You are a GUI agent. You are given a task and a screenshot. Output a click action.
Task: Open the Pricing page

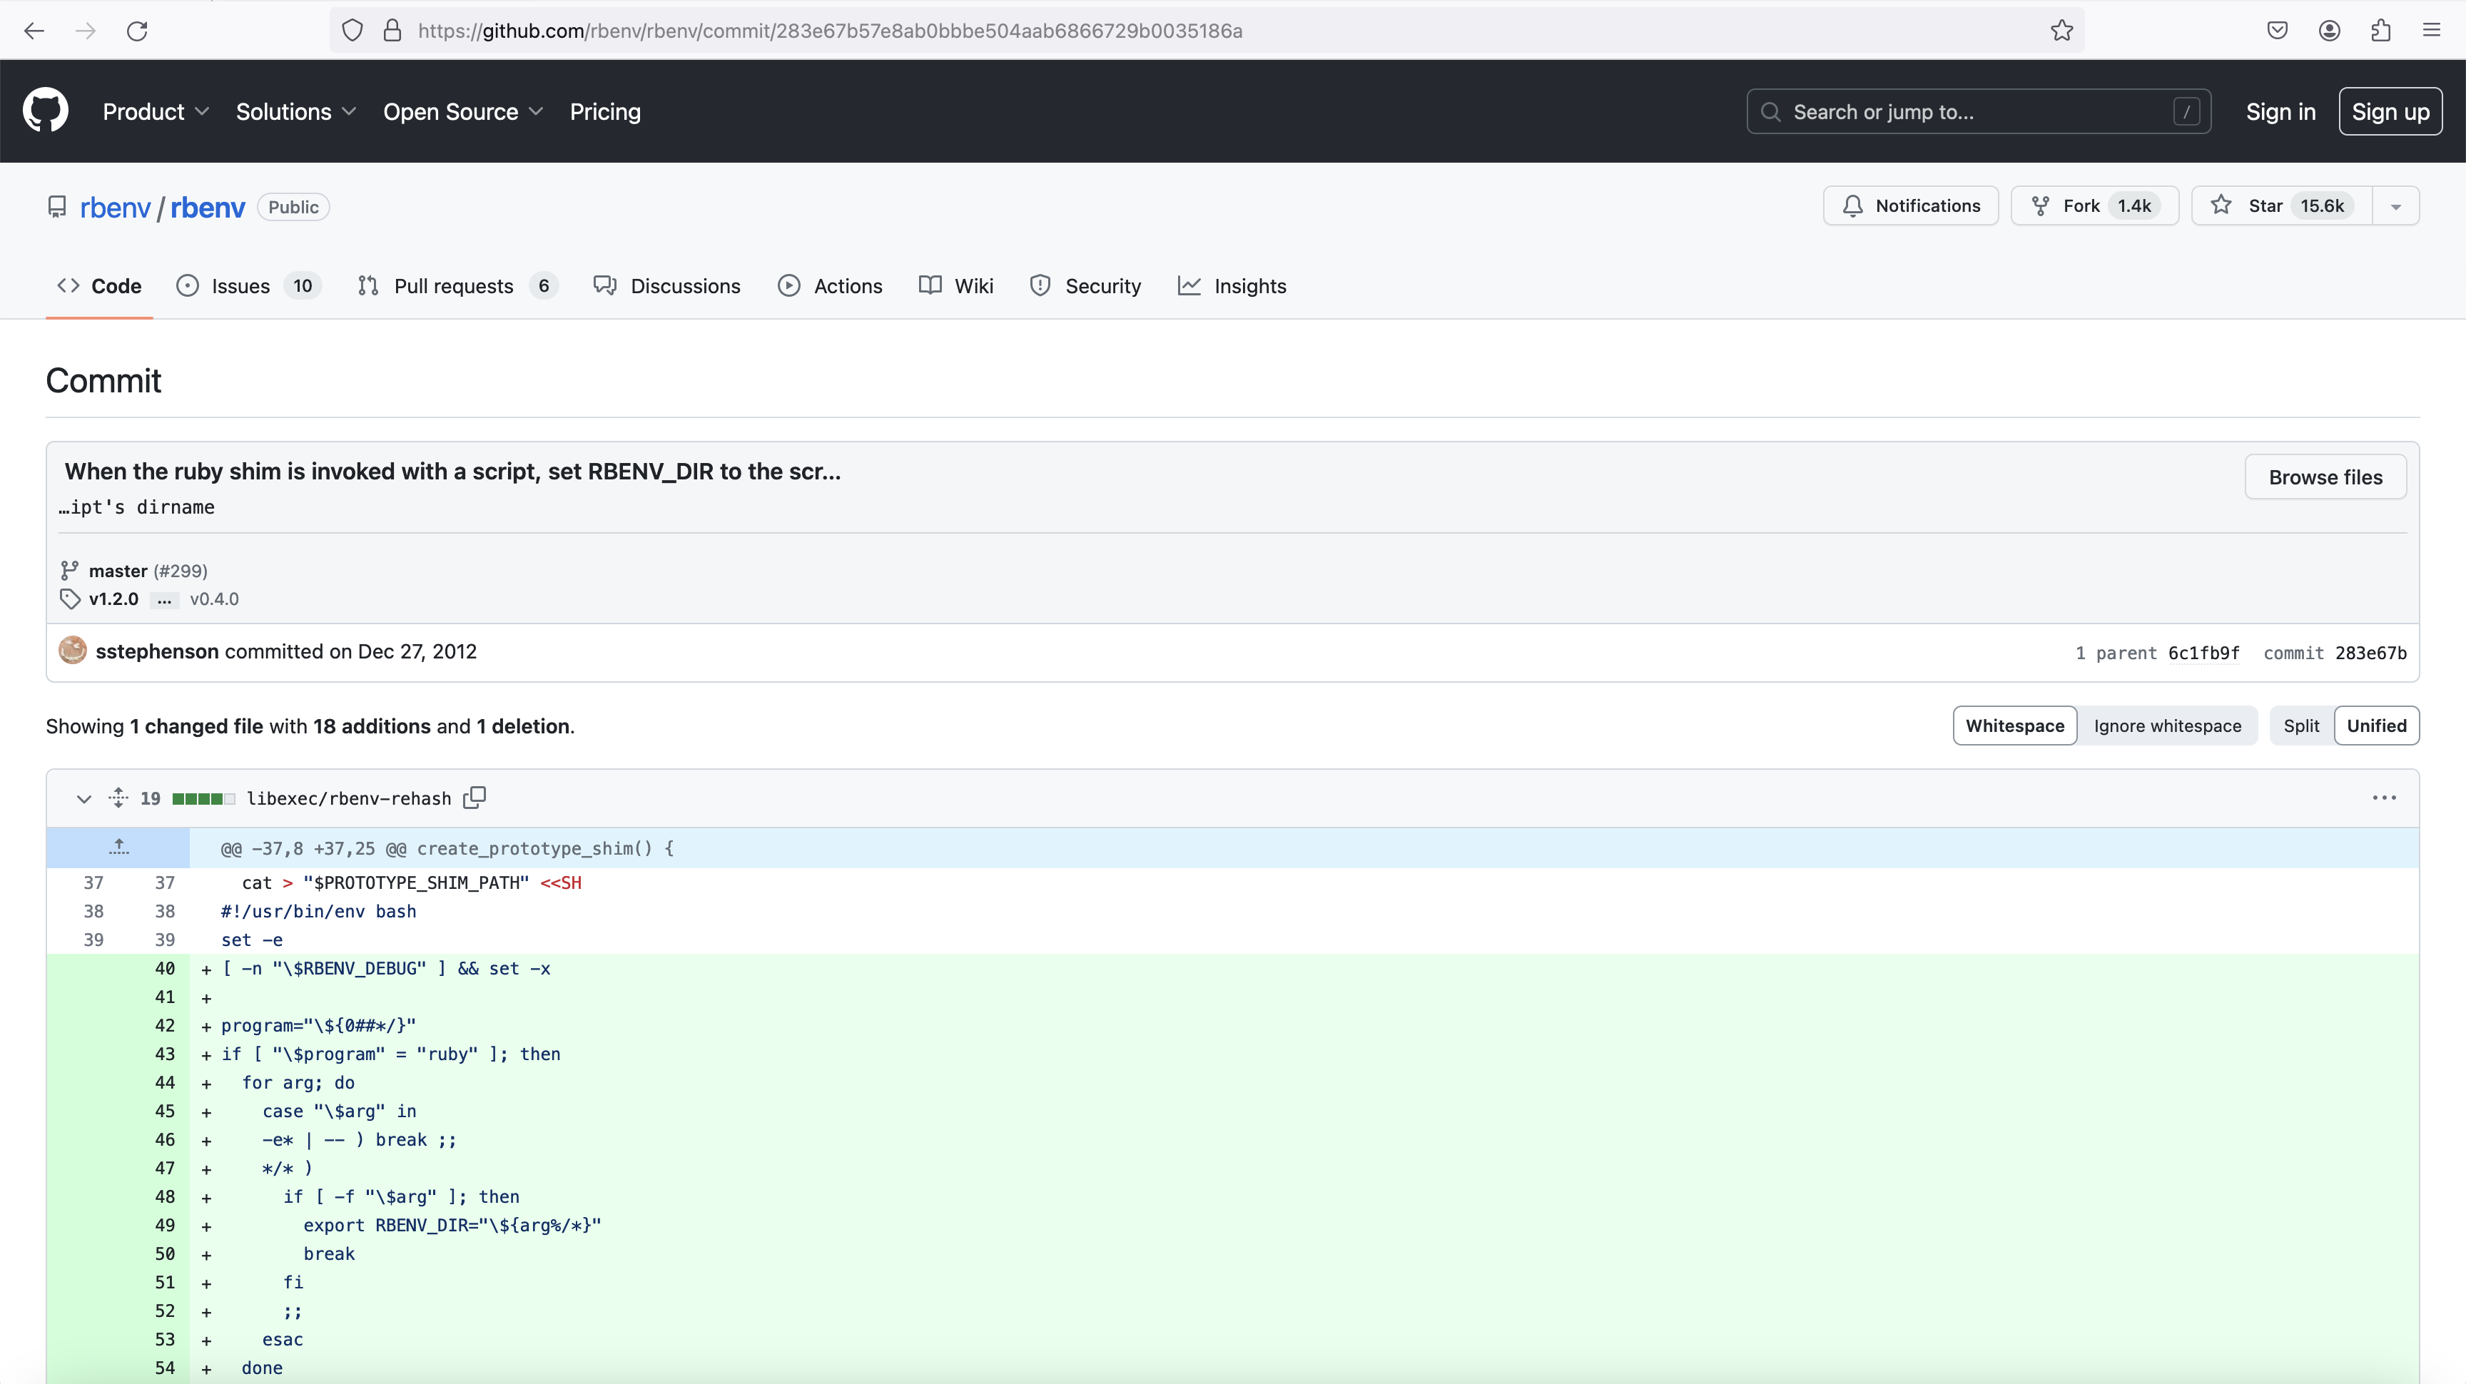[x=605, y=112]
